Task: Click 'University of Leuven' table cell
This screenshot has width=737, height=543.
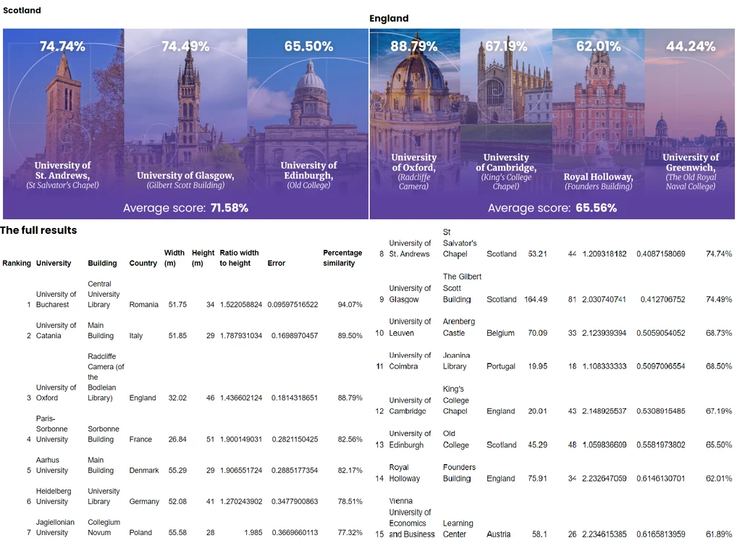Action: click(410, 327)
